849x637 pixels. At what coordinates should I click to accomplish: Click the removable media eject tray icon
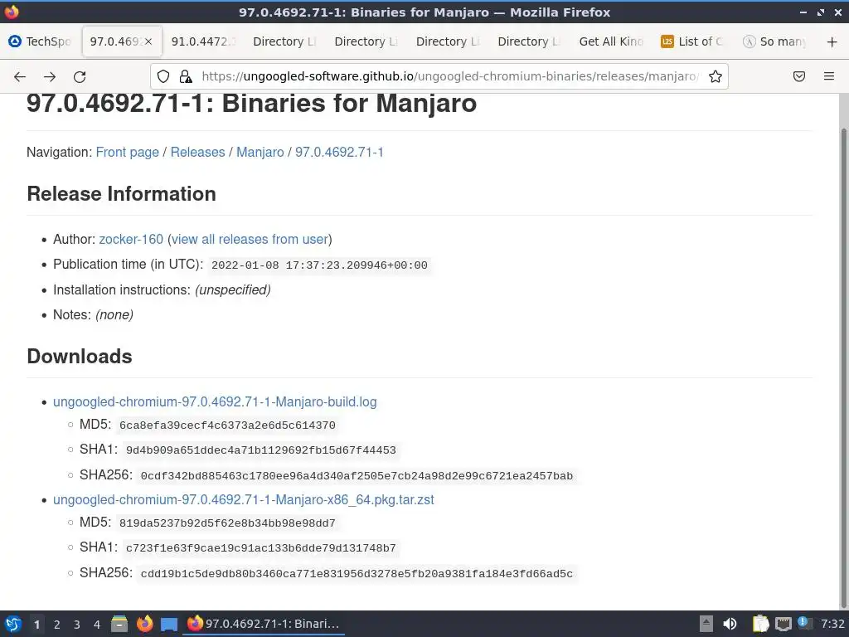706,624
